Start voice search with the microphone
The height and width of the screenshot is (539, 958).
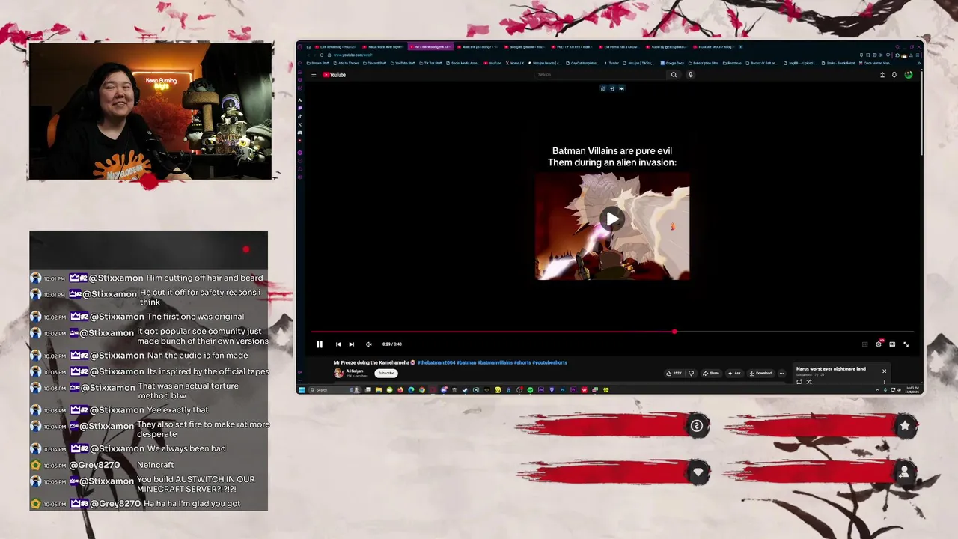coord(690,75)
